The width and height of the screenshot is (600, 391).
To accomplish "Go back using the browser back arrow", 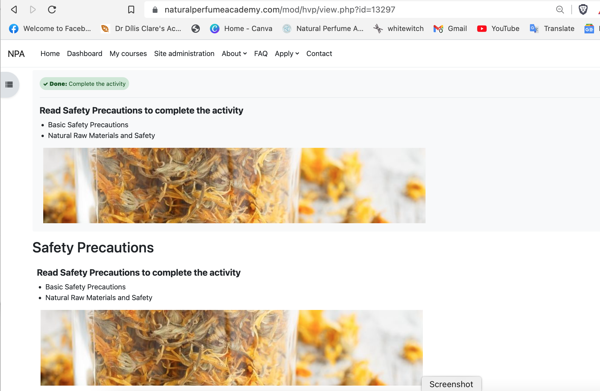I will tap(14, 10).
